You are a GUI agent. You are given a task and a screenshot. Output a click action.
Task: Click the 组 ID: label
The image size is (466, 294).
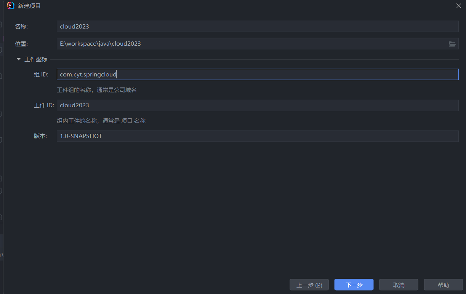[x=41, y=75]
